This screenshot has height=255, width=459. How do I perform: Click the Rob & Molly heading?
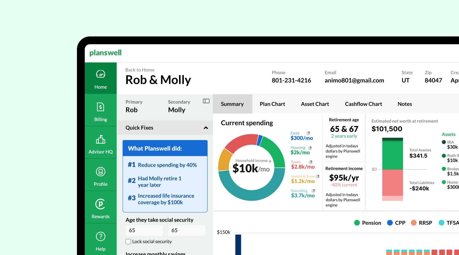click(158, 80)
